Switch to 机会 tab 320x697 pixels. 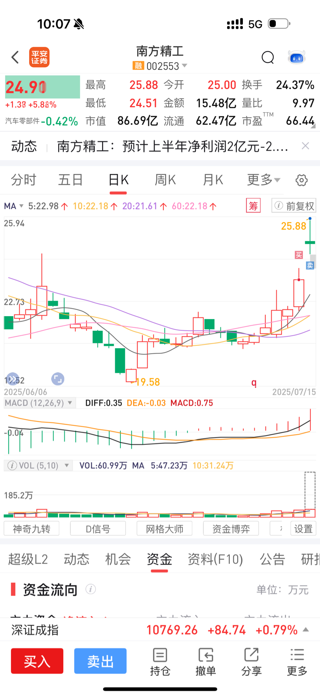coord(118,559)
